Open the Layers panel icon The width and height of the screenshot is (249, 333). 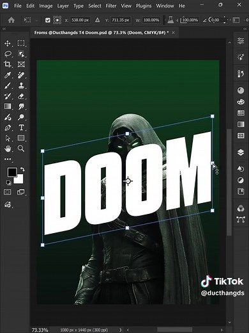(x=241, y=152)
